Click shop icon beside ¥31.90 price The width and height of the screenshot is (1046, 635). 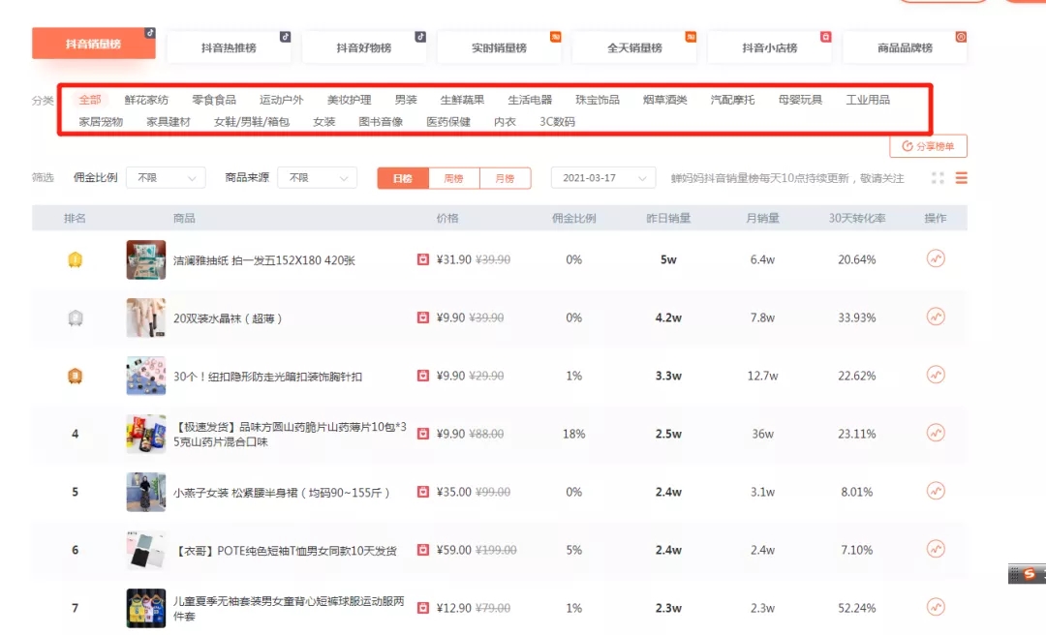coord(423,259)
